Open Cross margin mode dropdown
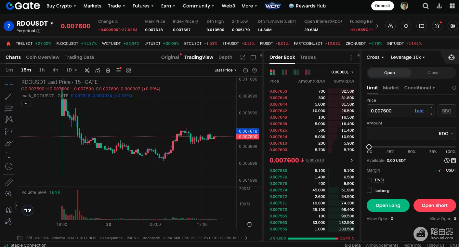This screenshot has height=247, width=459. 375,57
